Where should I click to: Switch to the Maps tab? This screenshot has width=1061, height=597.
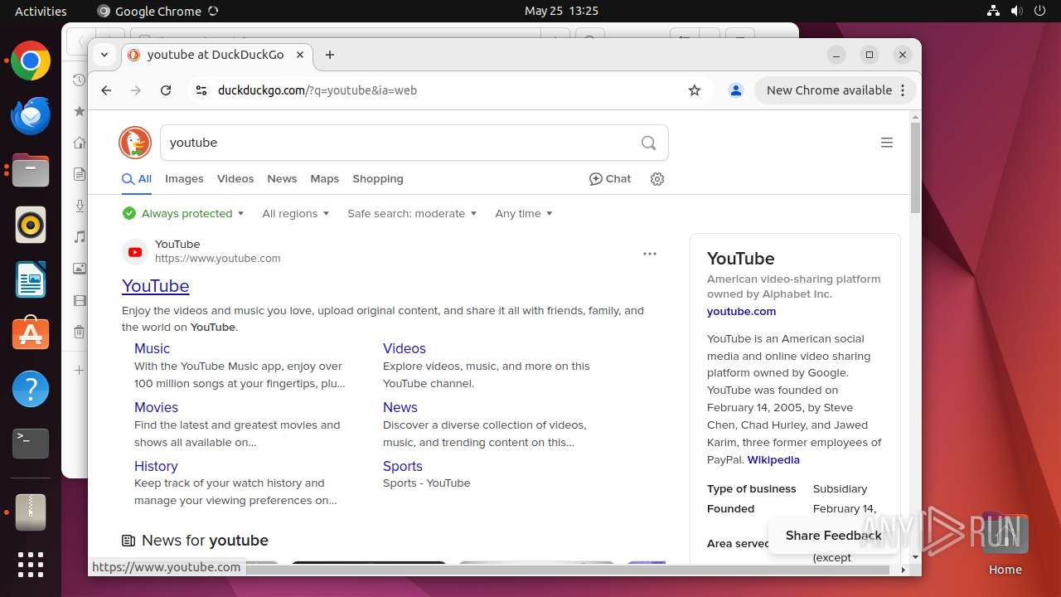click(325, 179)
